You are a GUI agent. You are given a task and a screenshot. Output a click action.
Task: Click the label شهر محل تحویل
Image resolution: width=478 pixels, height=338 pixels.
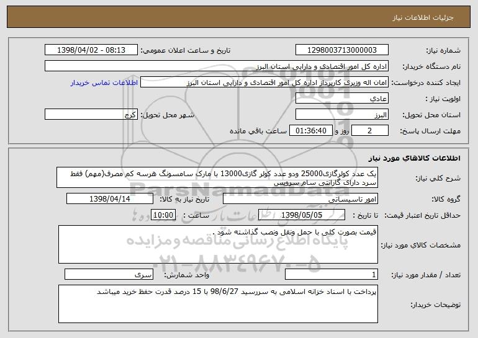[168, 115]
